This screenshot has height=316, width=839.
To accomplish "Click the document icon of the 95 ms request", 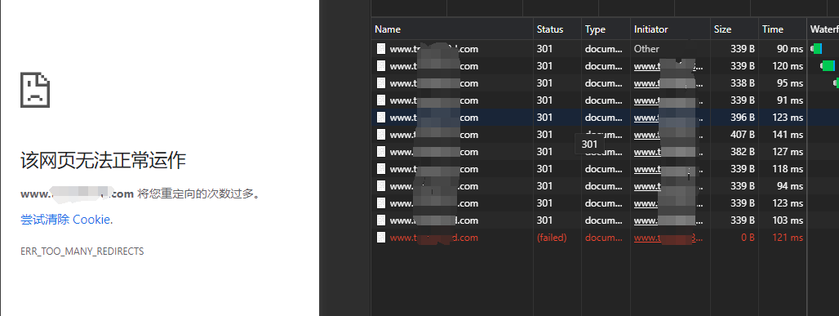I will click(x=381, y=83).
